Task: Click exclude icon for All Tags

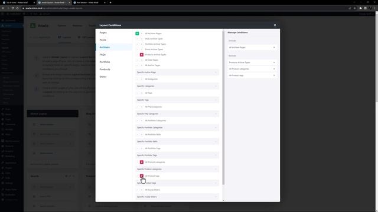Action: tap(142, 93)
